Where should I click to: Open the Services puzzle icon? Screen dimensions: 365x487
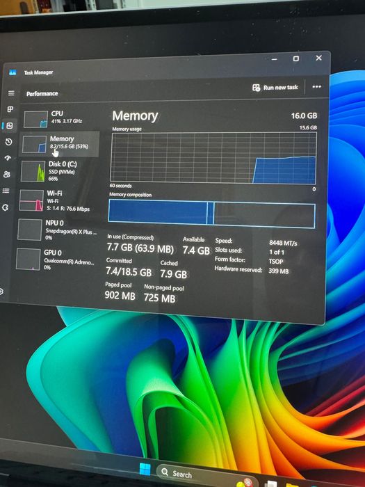tap(6, 207)
